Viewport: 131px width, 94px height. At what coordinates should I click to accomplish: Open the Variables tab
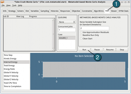click(x=35, y=11)
